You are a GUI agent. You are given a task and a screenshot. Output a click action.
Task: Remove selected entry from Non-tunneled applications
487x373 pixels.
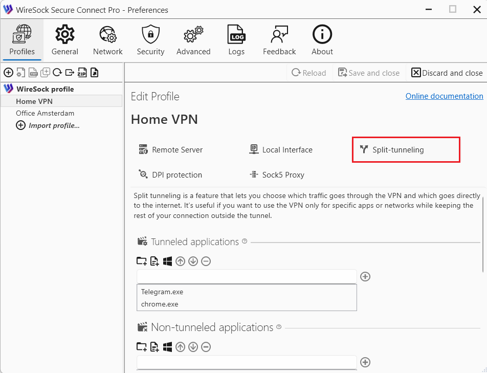(206, 347)
